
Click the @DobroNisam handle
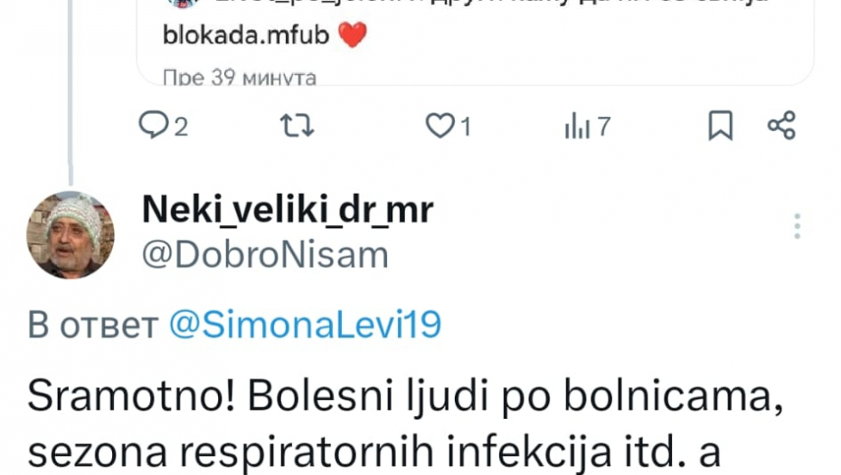coord(265,255)
